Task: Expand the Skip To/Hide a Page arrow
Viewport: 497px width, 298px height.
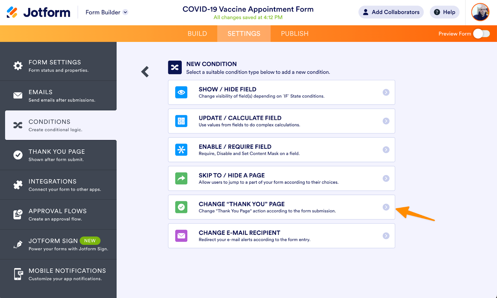Action: (x=386, y=178)
